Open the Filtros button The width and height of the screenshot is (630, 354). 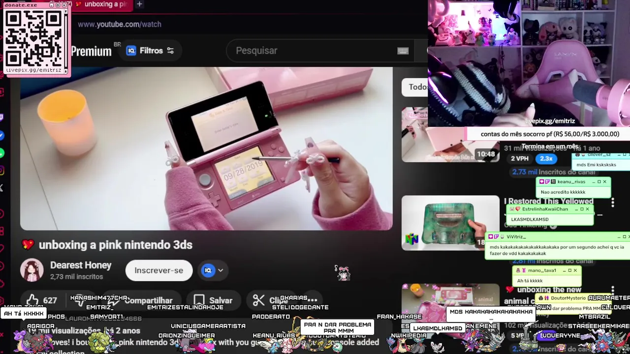(150, 51)
